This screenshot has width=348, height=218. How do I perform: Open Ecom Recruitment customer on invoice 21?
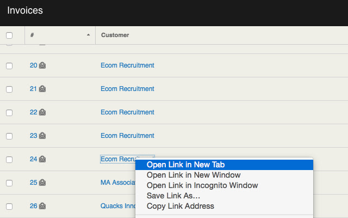point(127,89)
